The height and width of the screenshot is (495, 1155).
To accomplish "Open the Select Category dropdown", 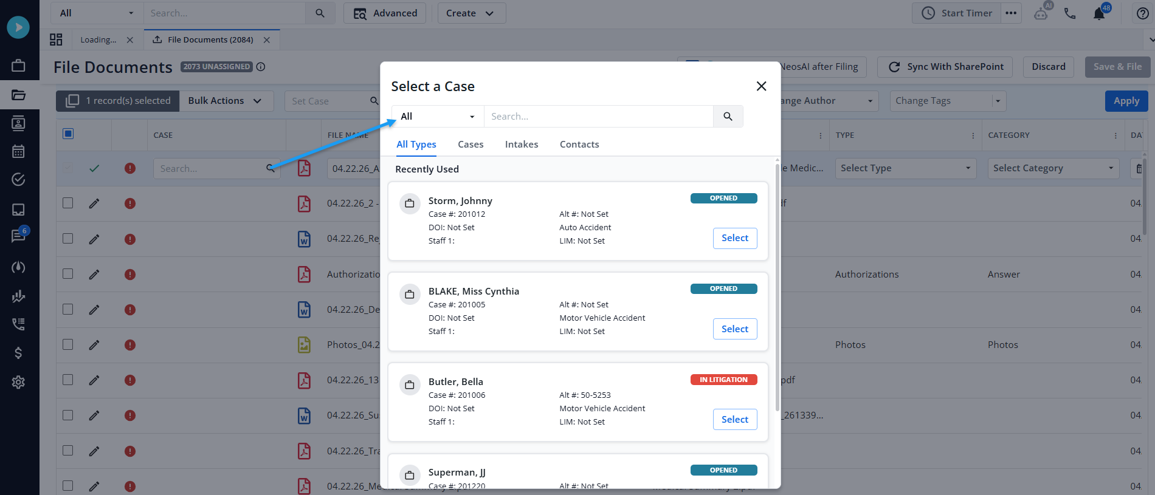I will click(x=1053, y=168).
